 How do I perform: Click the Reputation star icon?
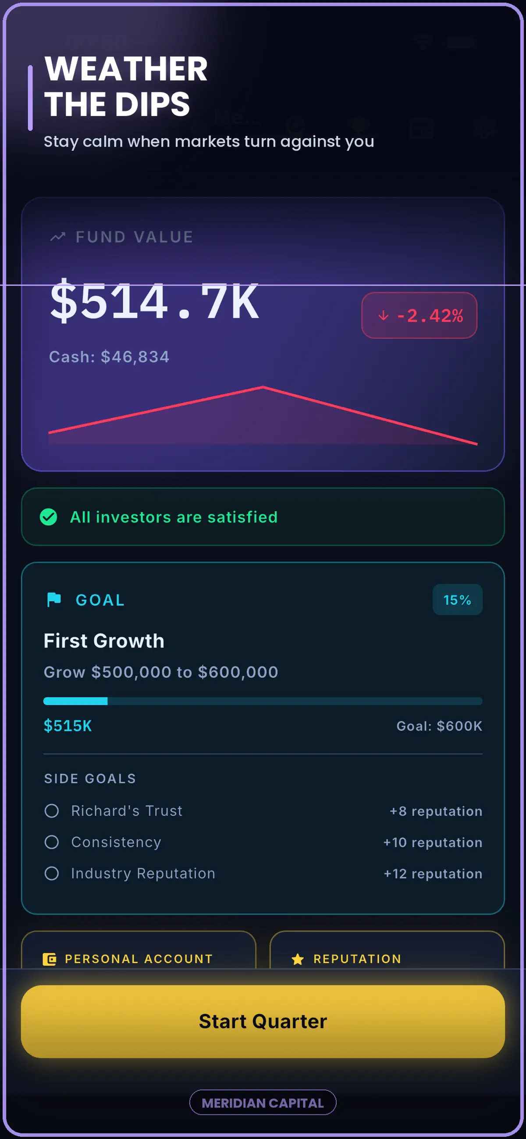[298, 959]
